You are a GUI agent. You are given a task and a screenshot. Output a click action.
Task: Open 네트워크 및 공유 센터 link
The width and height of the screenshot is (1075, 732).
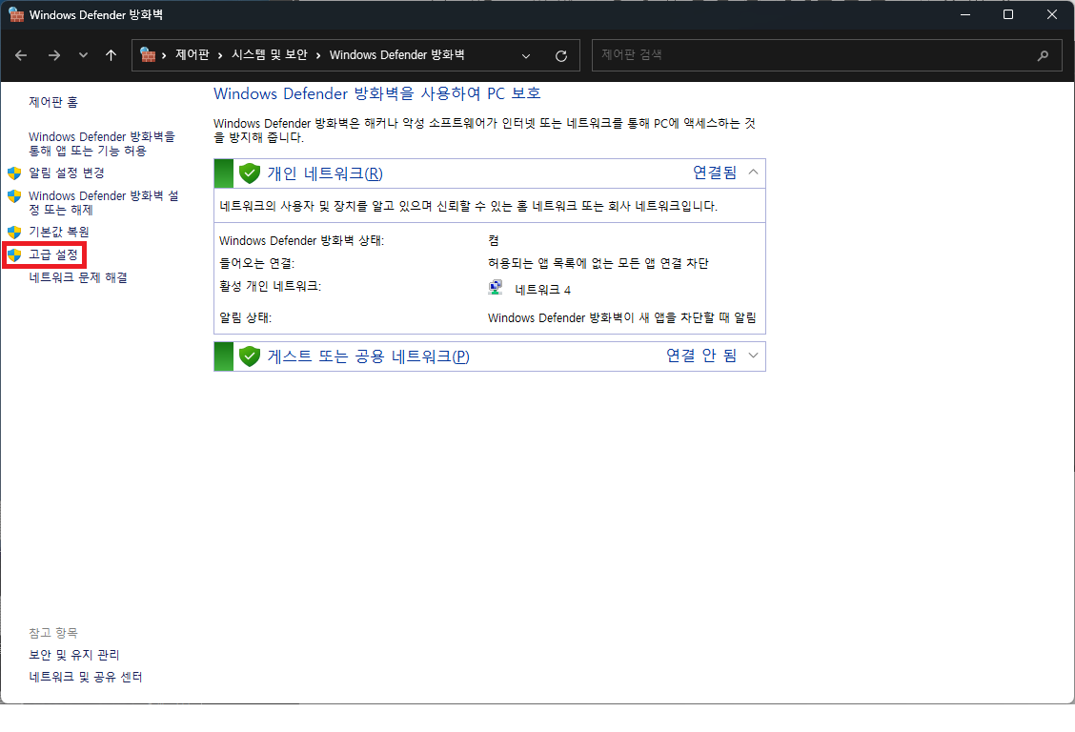[x=86, y=677]
